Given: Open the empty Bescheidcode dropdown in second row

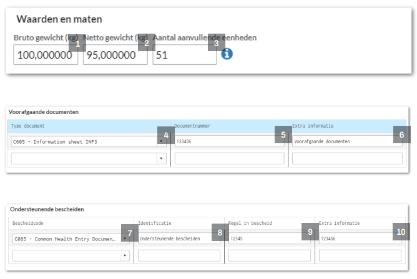Looking at the screenshot, I should 71,256.
